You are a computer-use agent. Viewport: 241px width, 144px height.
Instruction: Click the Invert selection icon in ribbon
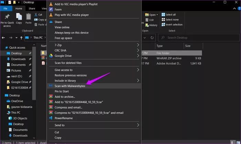coord(163,24)
